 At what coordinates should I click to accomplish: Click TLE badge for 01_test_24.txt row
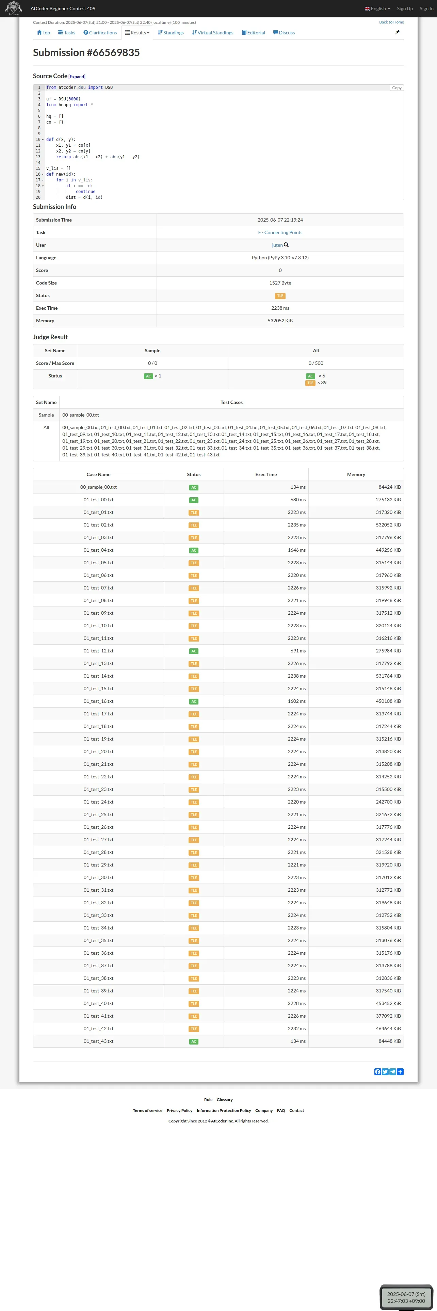coord(194,803)
